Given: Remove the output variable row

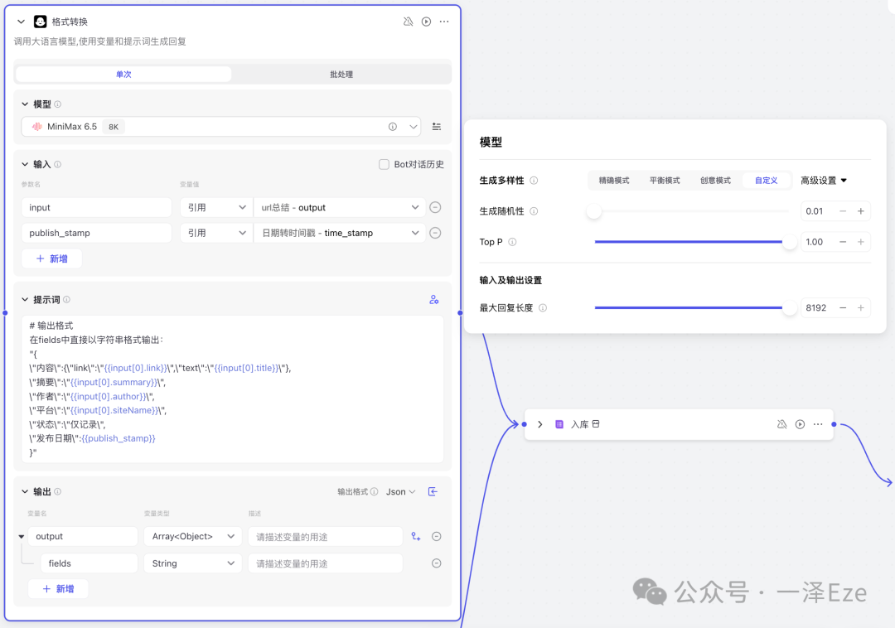Looking at the screenshot, I should 437,537.
